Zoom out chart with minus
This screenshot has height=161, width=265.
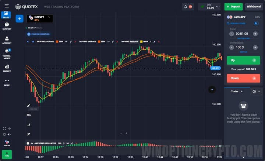[121, 133]
